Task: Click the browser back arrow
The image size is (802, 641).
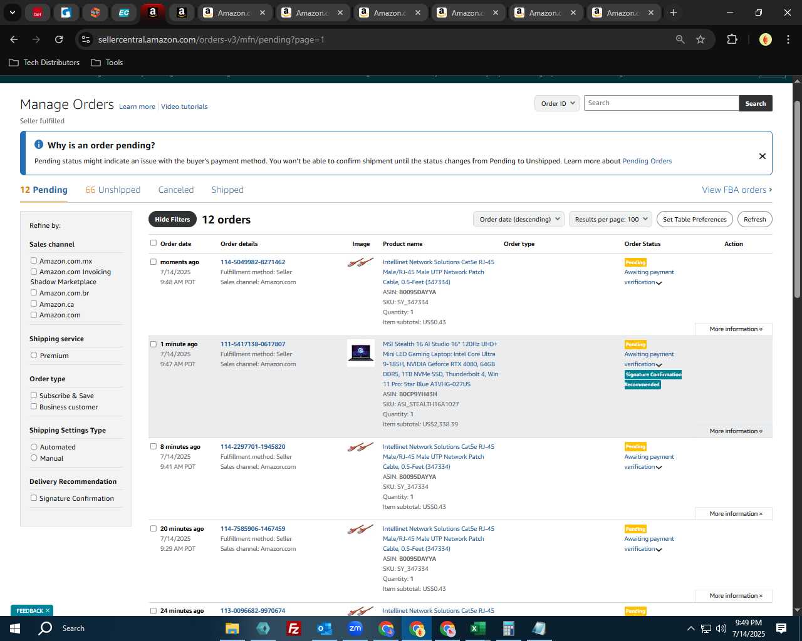Action: click(x=14, y=39)
